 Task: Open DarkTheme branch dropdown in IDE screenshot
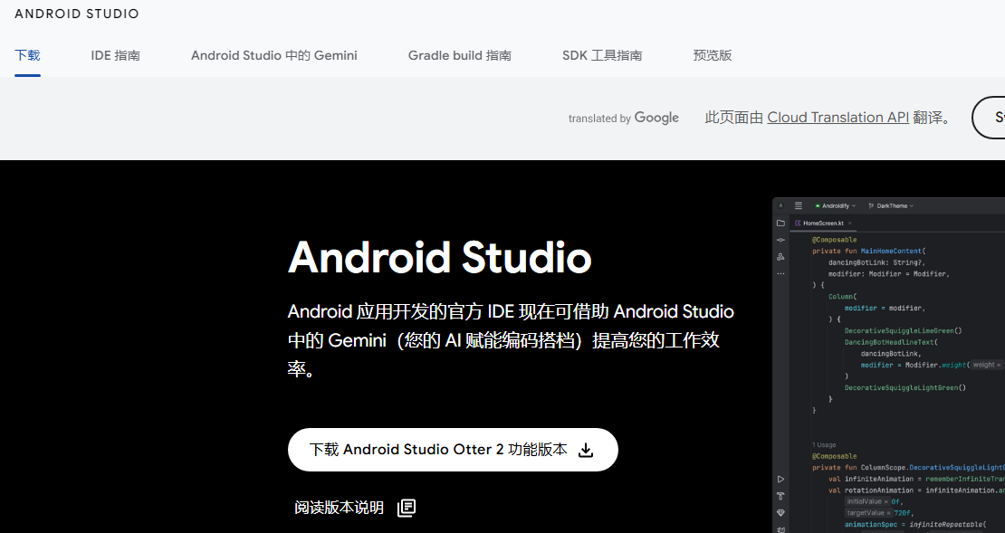(891, 205)
